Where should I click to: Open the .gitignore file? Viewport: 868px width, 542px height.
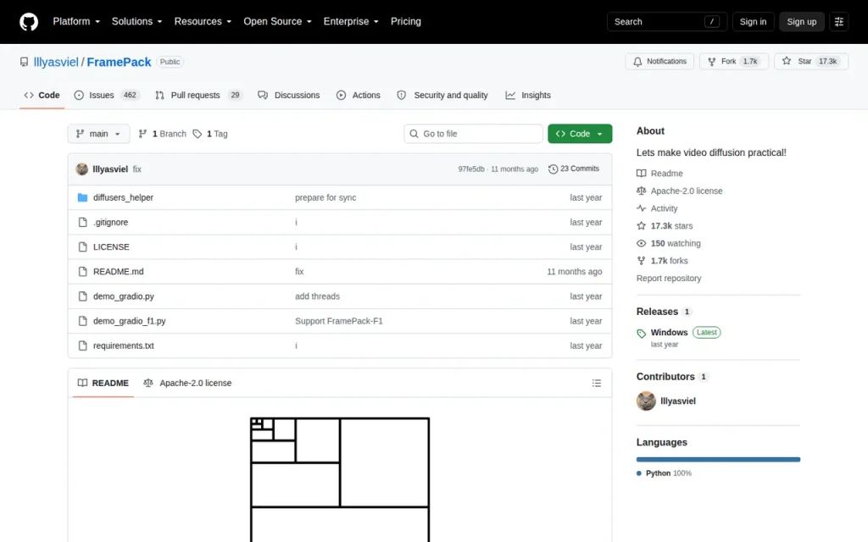tap(111, 223)
